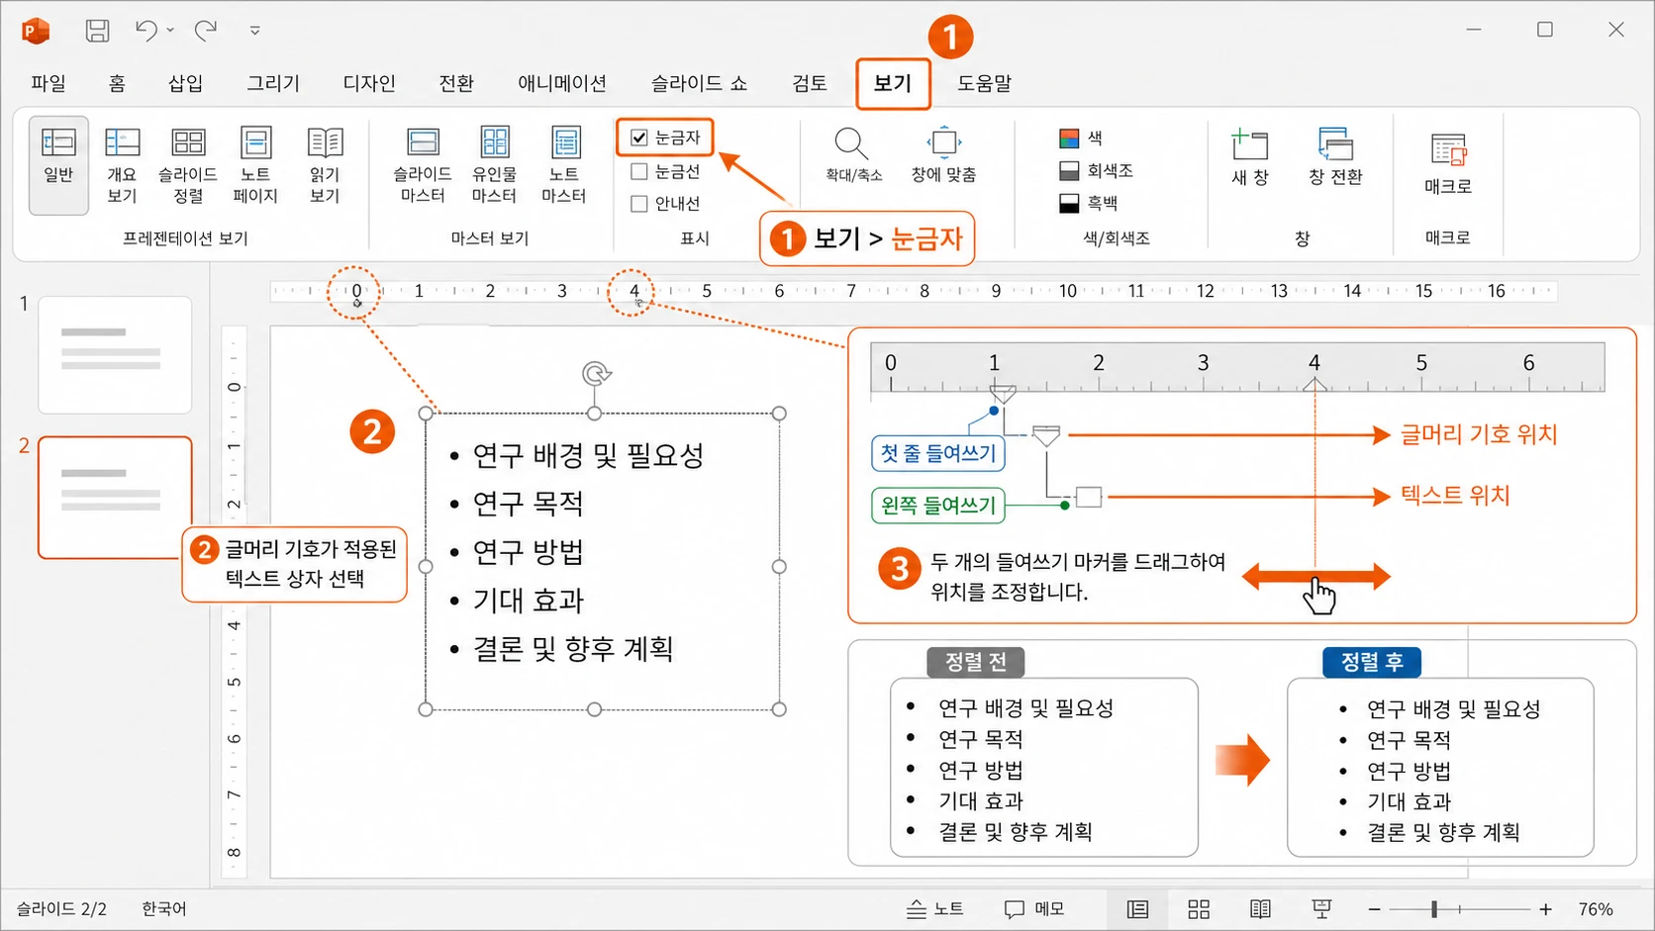
Task: Expand the Undo history dropdown arrow
Action: click(x=170, y=31)
